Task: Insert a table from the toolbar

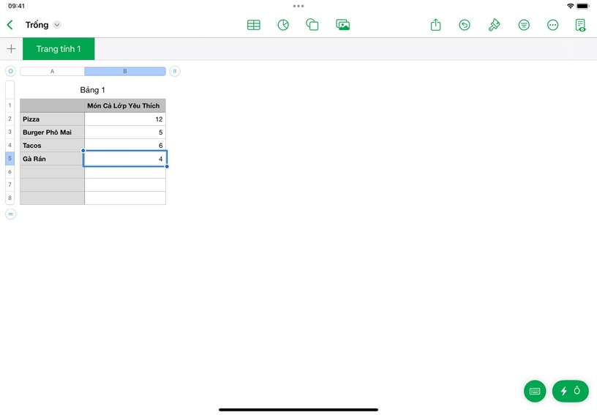Action: (254, 25)
